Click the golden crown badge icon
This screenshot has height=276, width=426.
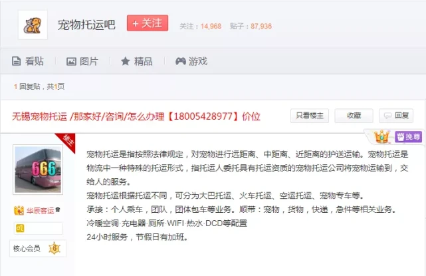pos(381,136)
